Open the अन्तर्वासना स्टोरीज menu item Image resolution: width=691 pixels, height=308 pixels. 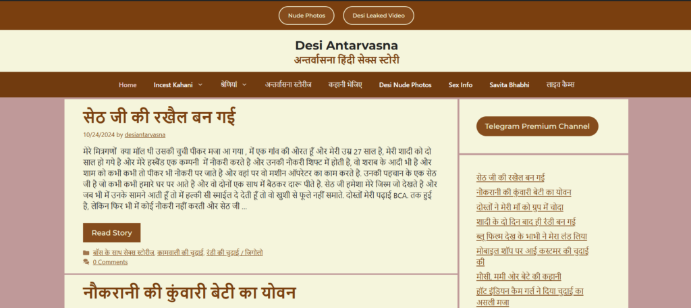point(288,85)
